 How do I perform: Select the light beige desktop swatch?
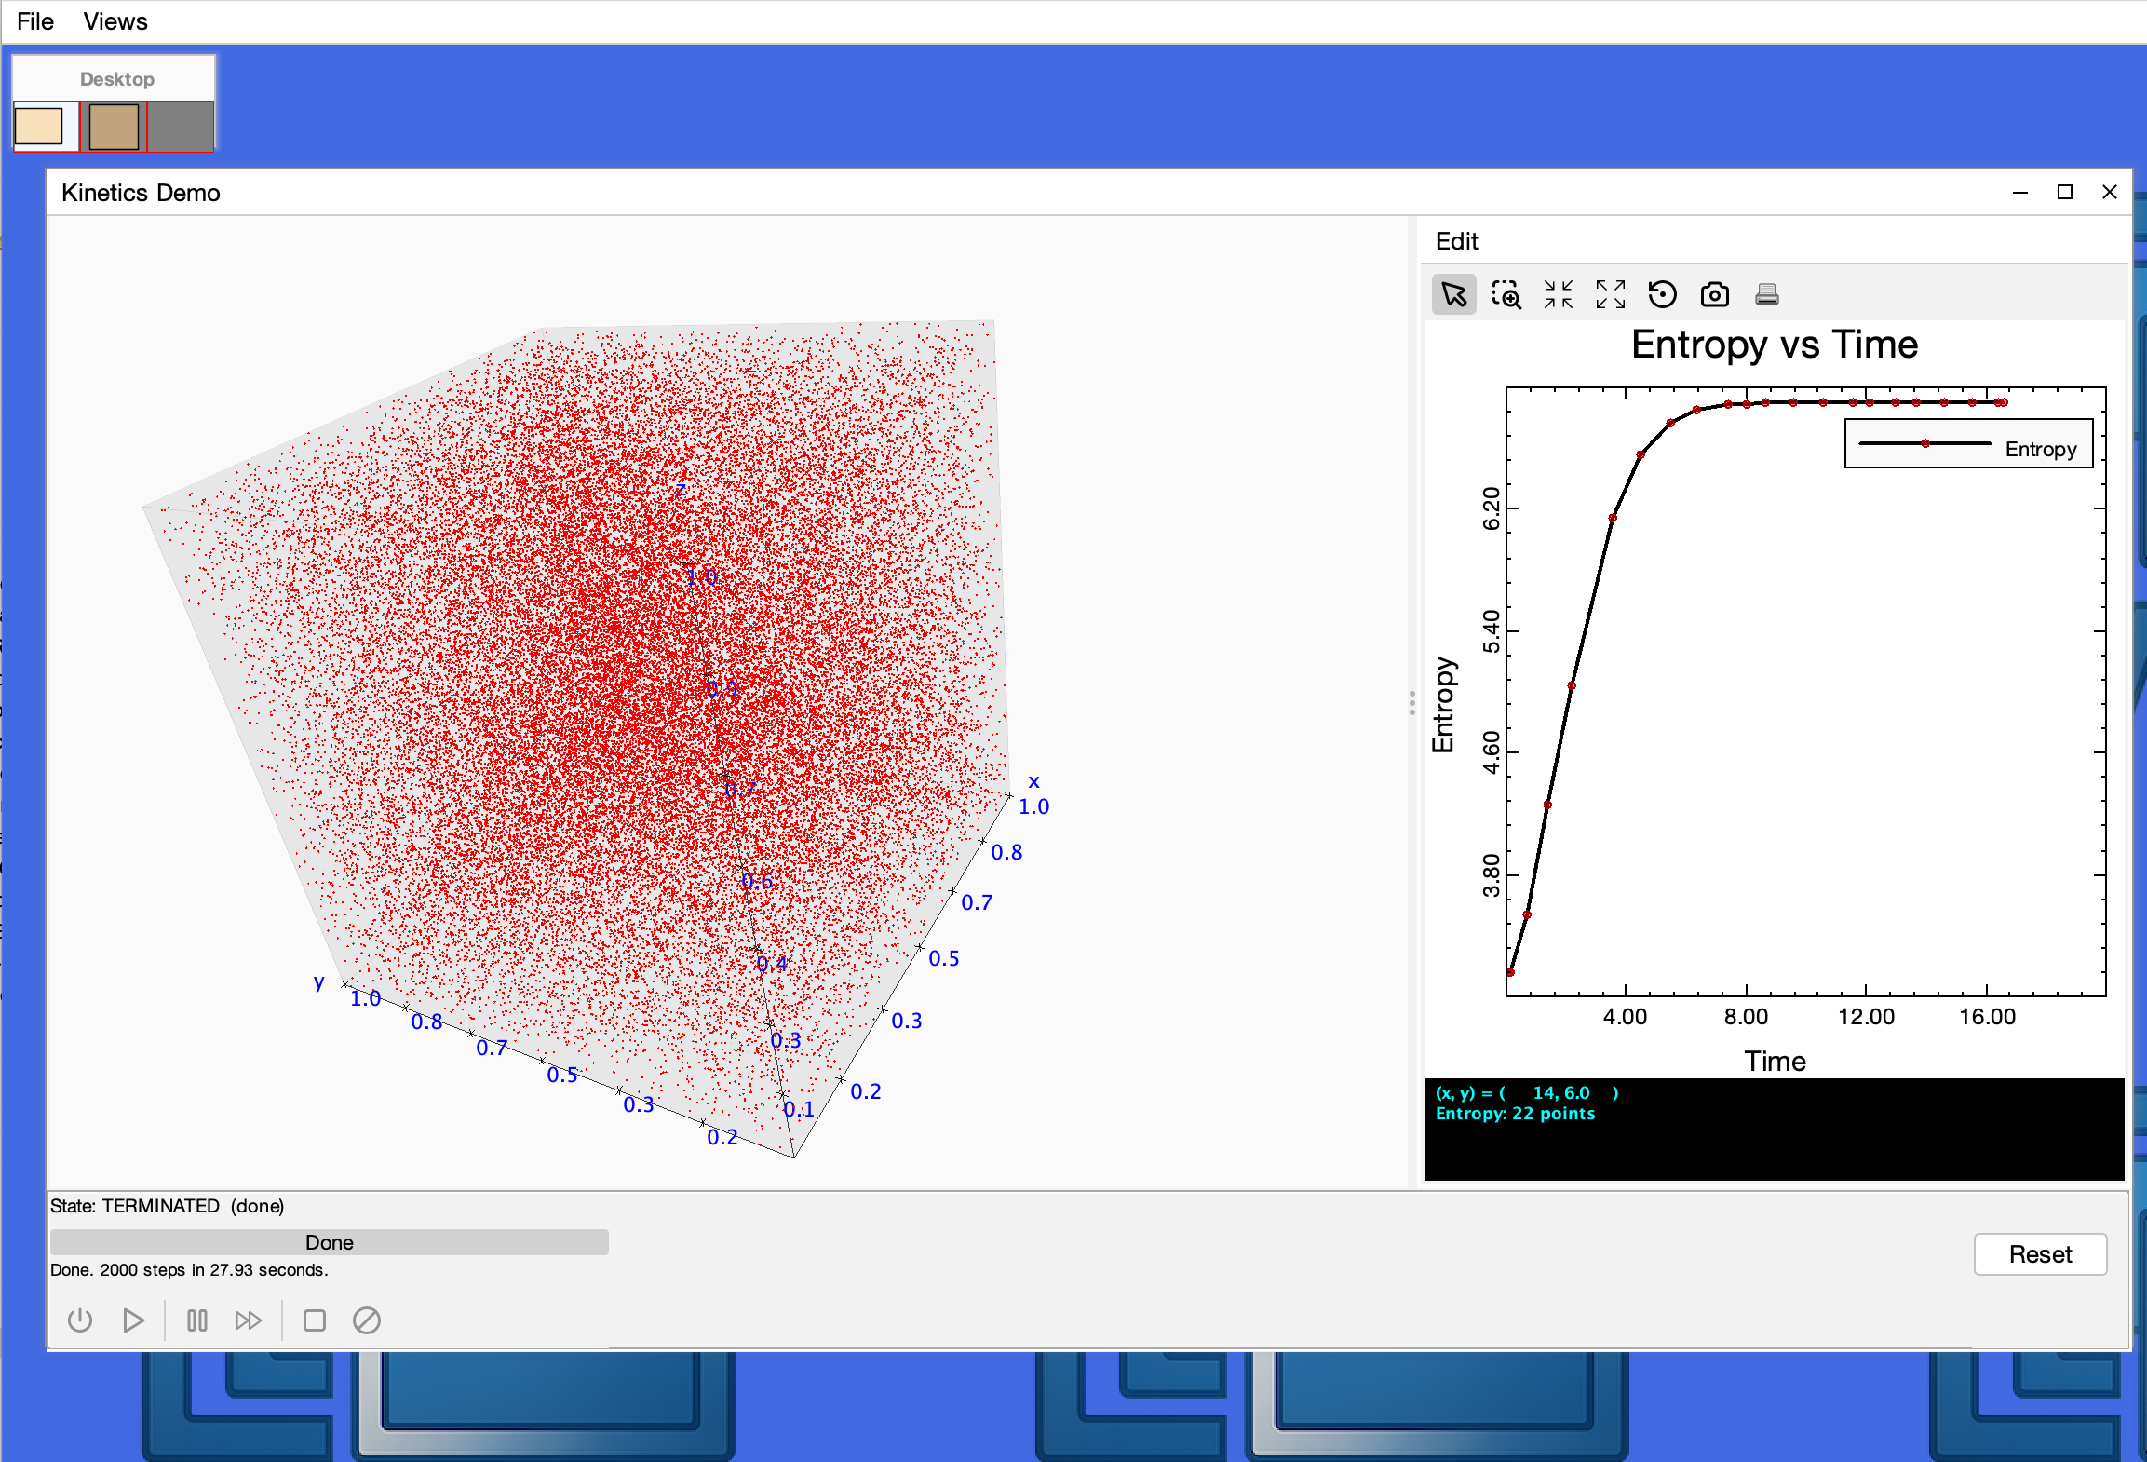tap(39, 127)
